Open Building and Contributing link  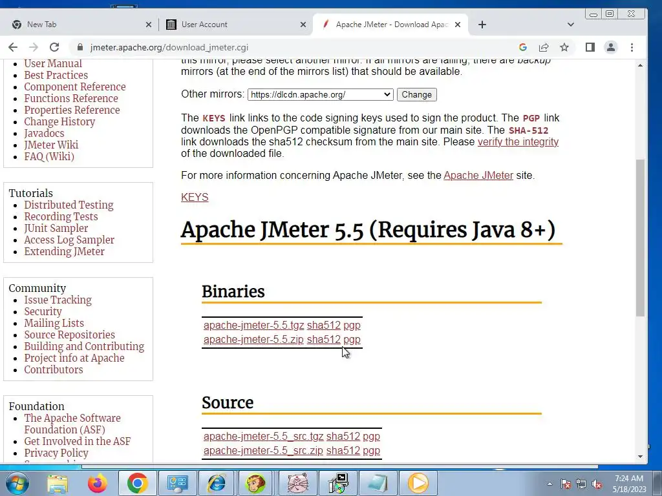(x=84, y=346)
